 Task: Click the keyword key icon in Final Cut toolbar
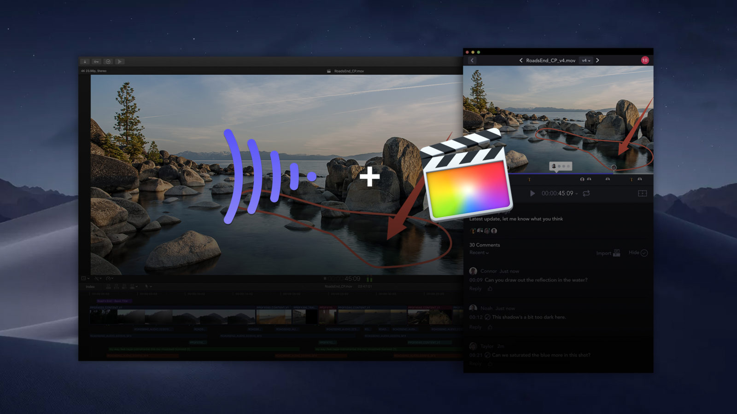coord(96,62)
